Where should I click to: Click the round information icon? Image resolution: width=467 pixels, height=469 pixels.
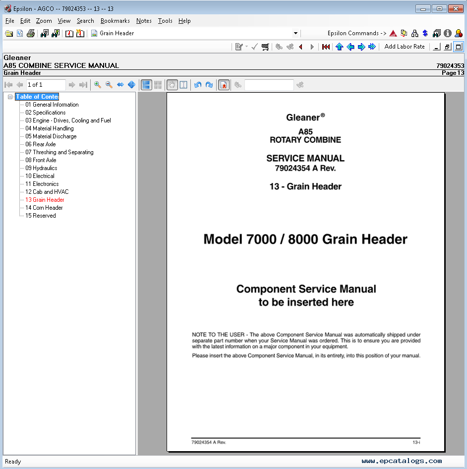448,33
